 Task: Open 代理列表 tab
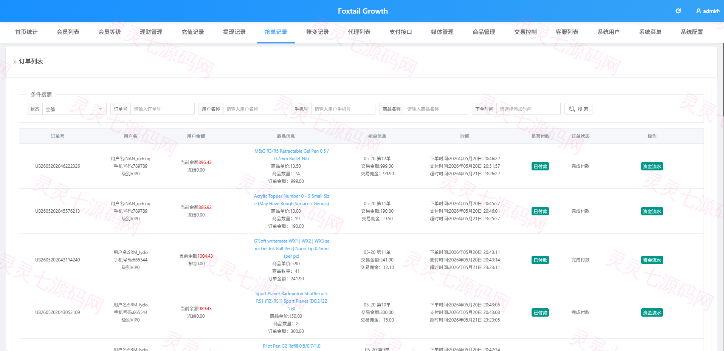[359, 32]
